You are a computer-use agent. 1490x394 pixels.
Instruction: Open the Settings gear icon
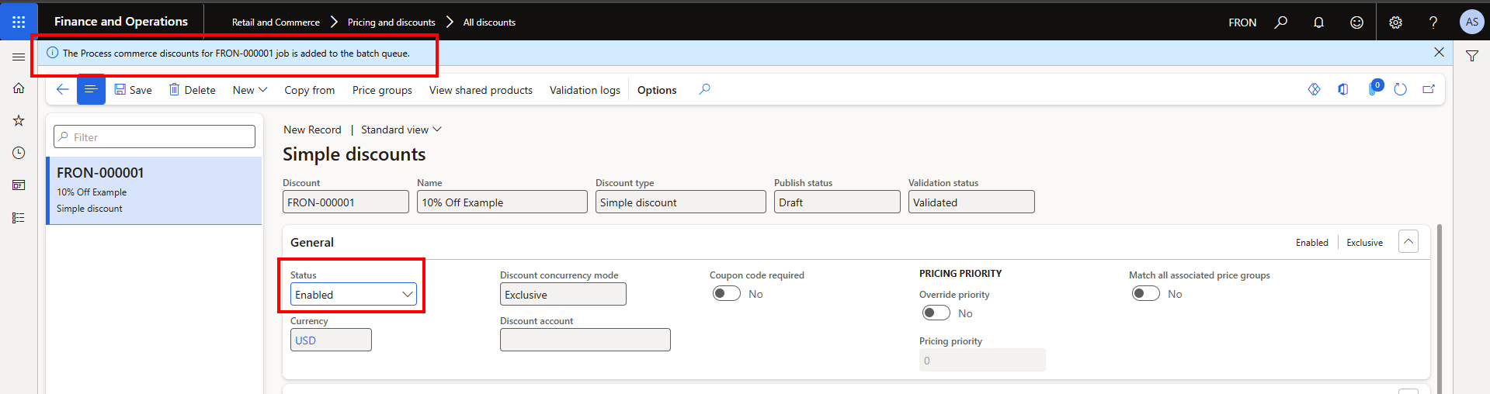point(1395,22)
